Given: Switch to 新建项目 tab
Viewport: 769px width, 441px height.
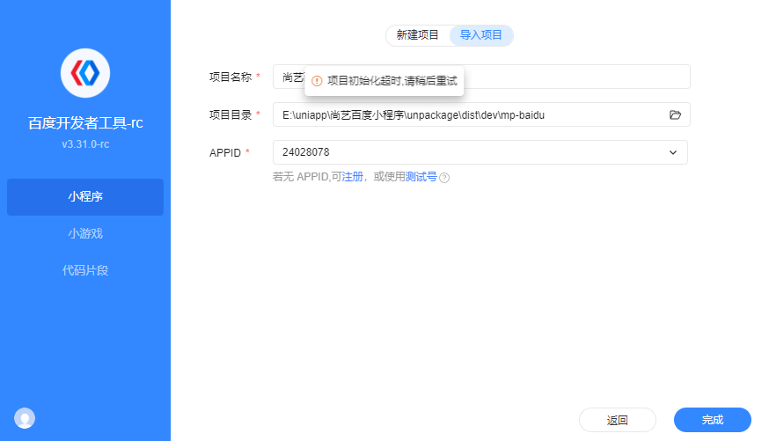Looking at the screenshot, I should (417, 35).
